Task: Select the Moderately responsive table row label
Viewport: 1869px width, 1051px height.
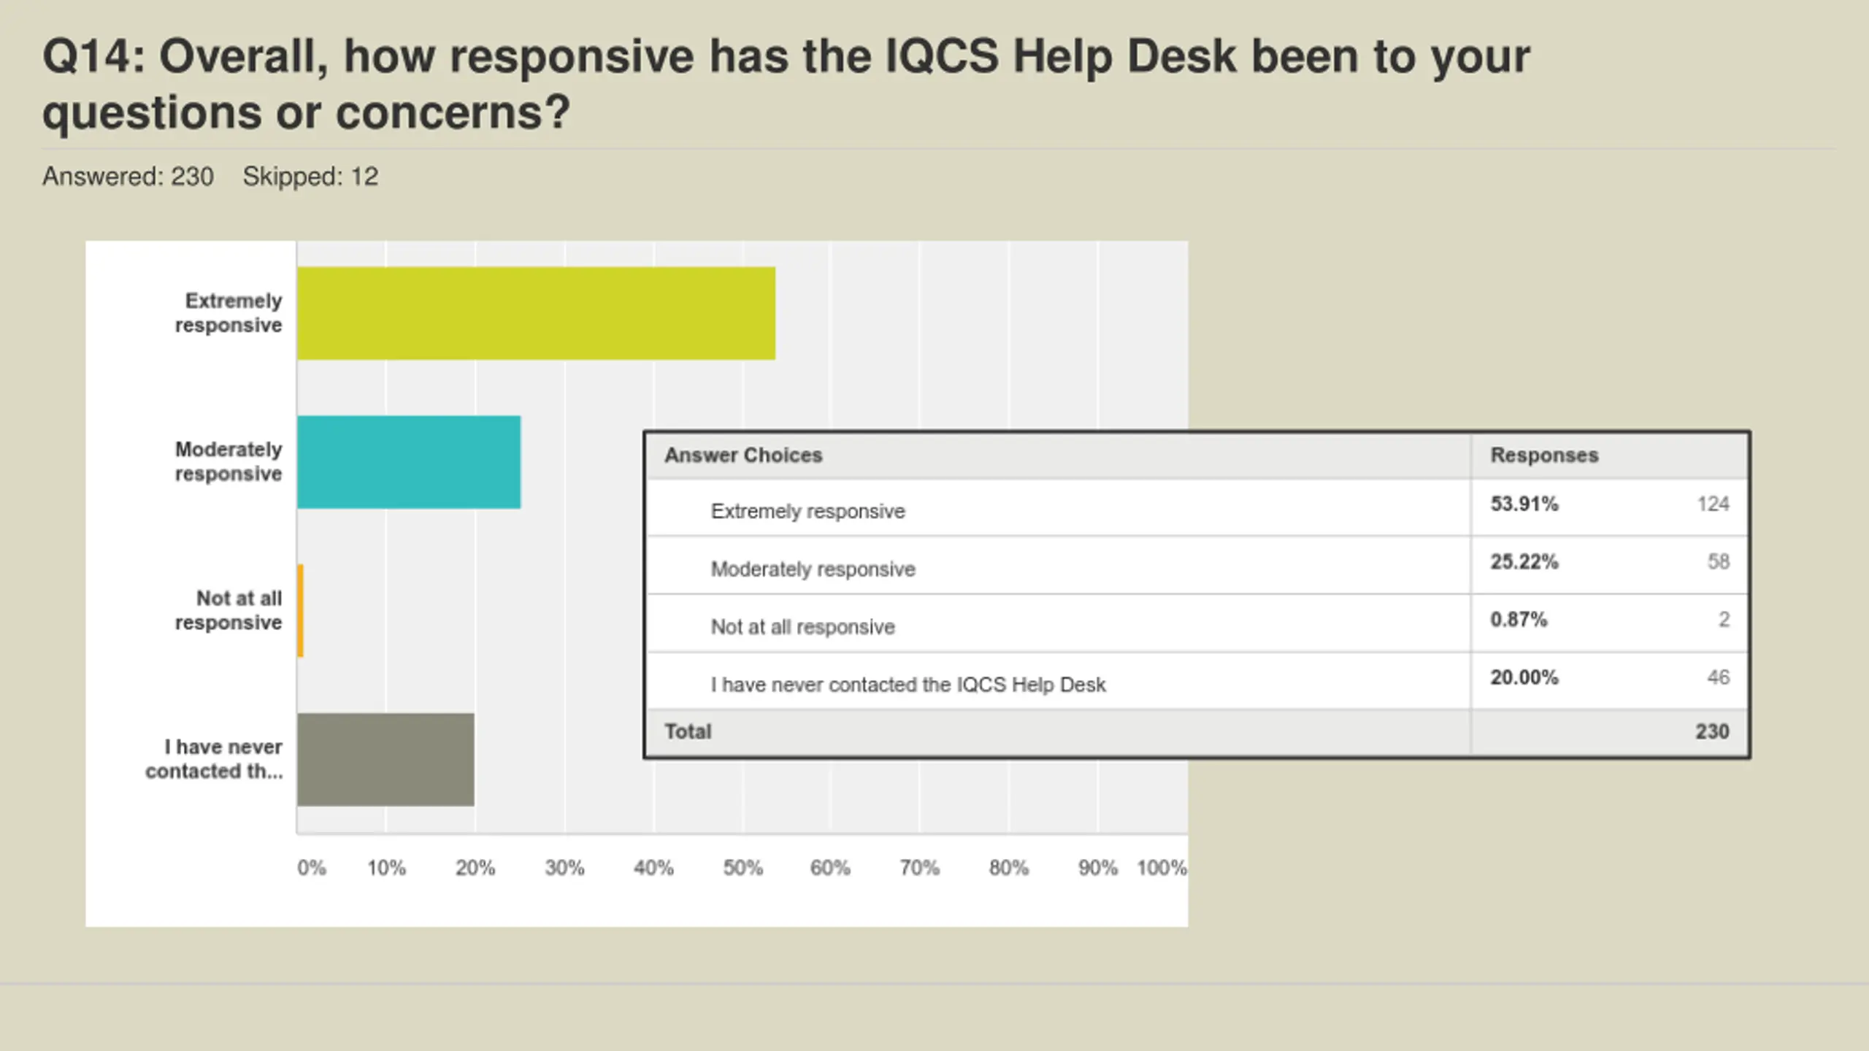Action: [x=813, y=569]
